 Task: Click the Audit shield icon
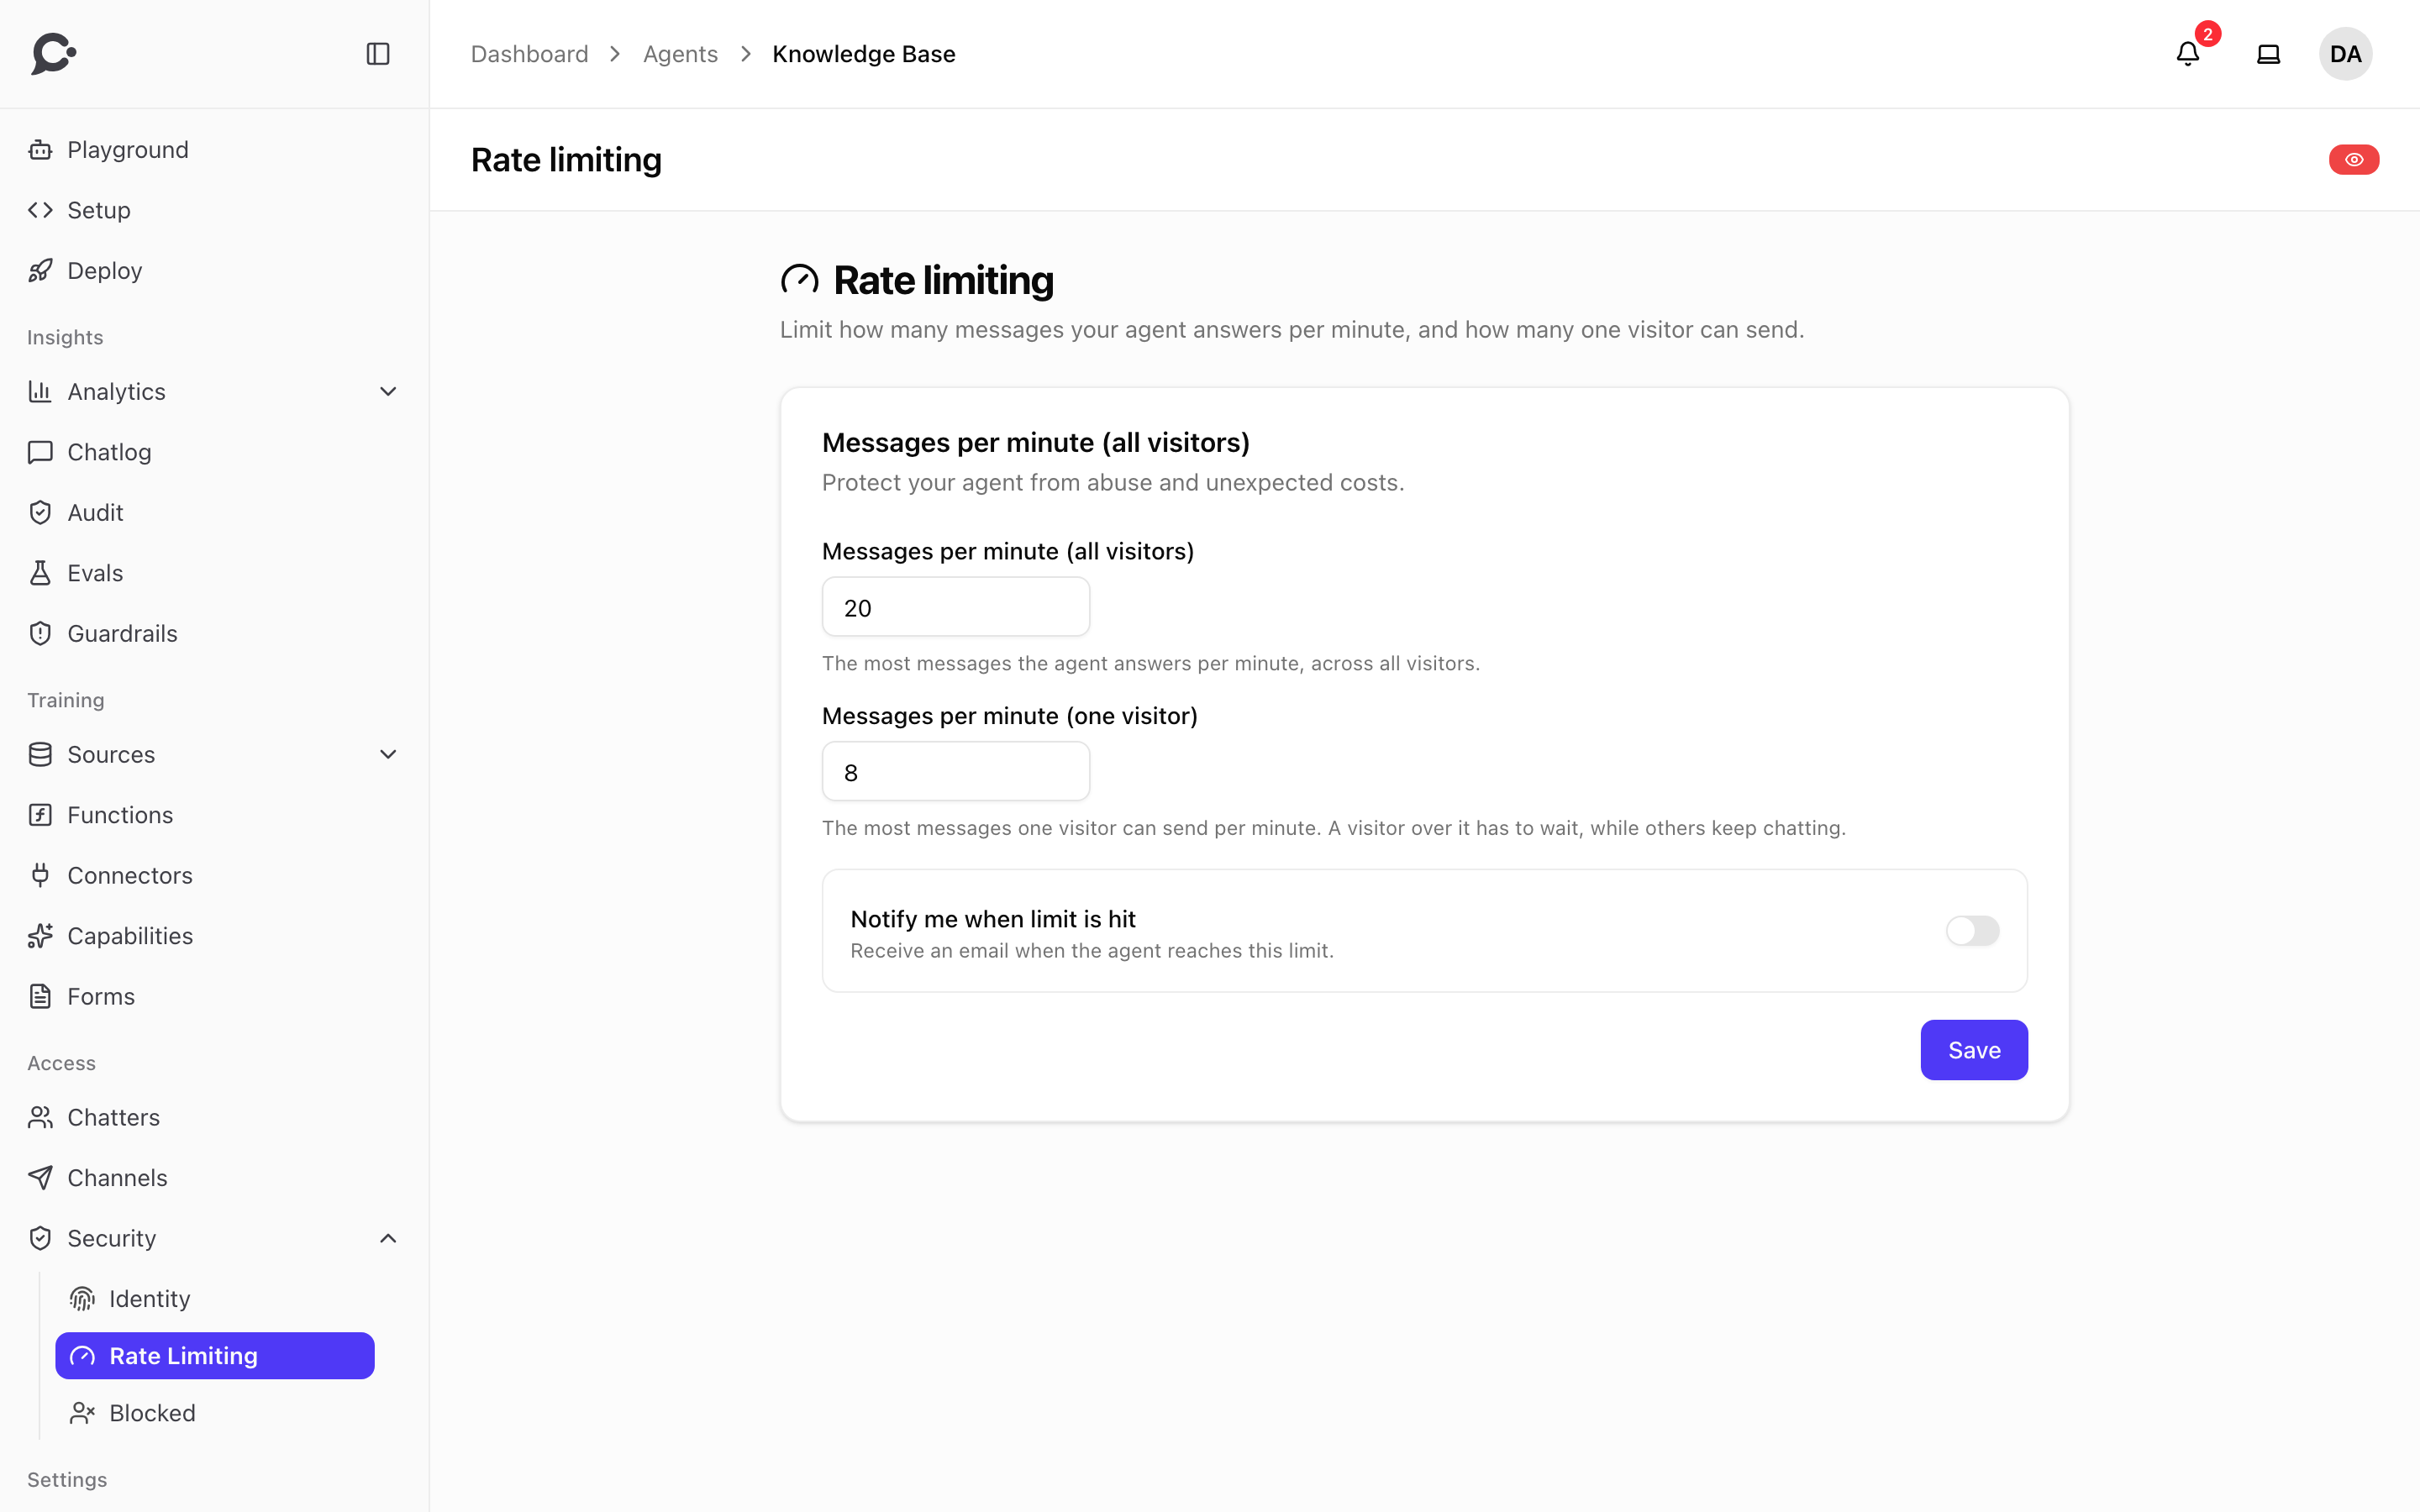(x=40, y=513)
